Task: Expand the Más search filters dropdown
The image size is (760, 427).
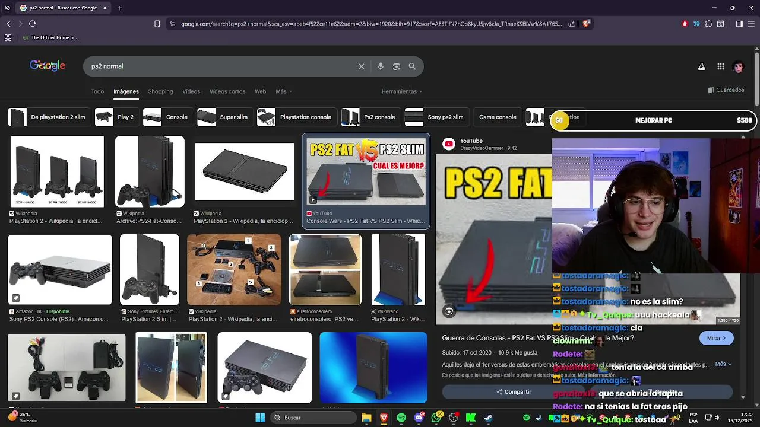Action: [284, 91]
